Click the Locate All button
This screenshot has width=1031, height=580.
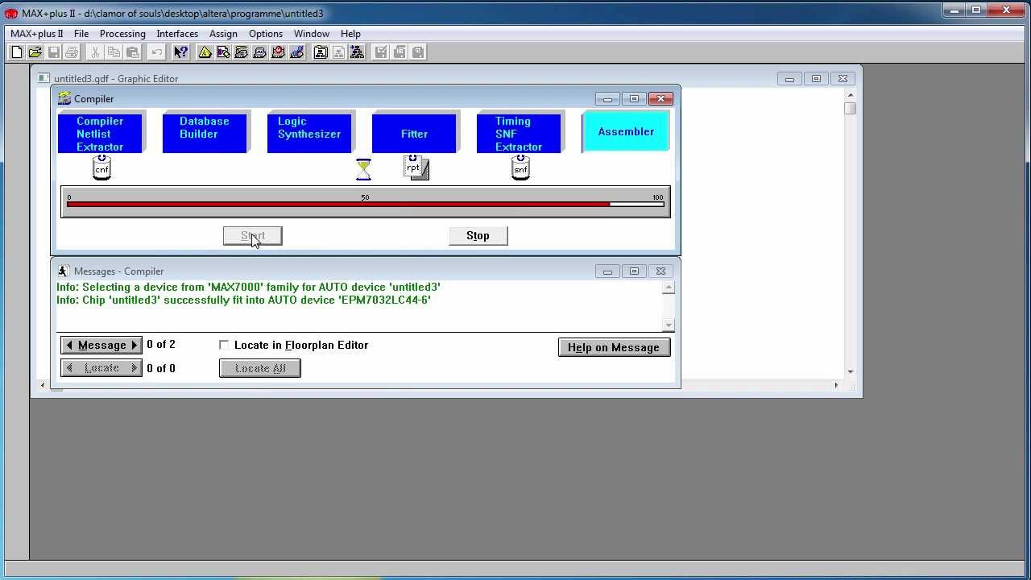260,368
